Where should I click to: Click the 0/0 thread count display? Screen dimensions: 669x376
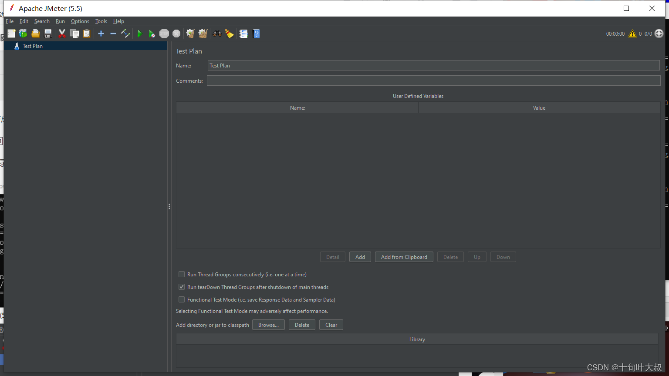[x=648, y=34]
